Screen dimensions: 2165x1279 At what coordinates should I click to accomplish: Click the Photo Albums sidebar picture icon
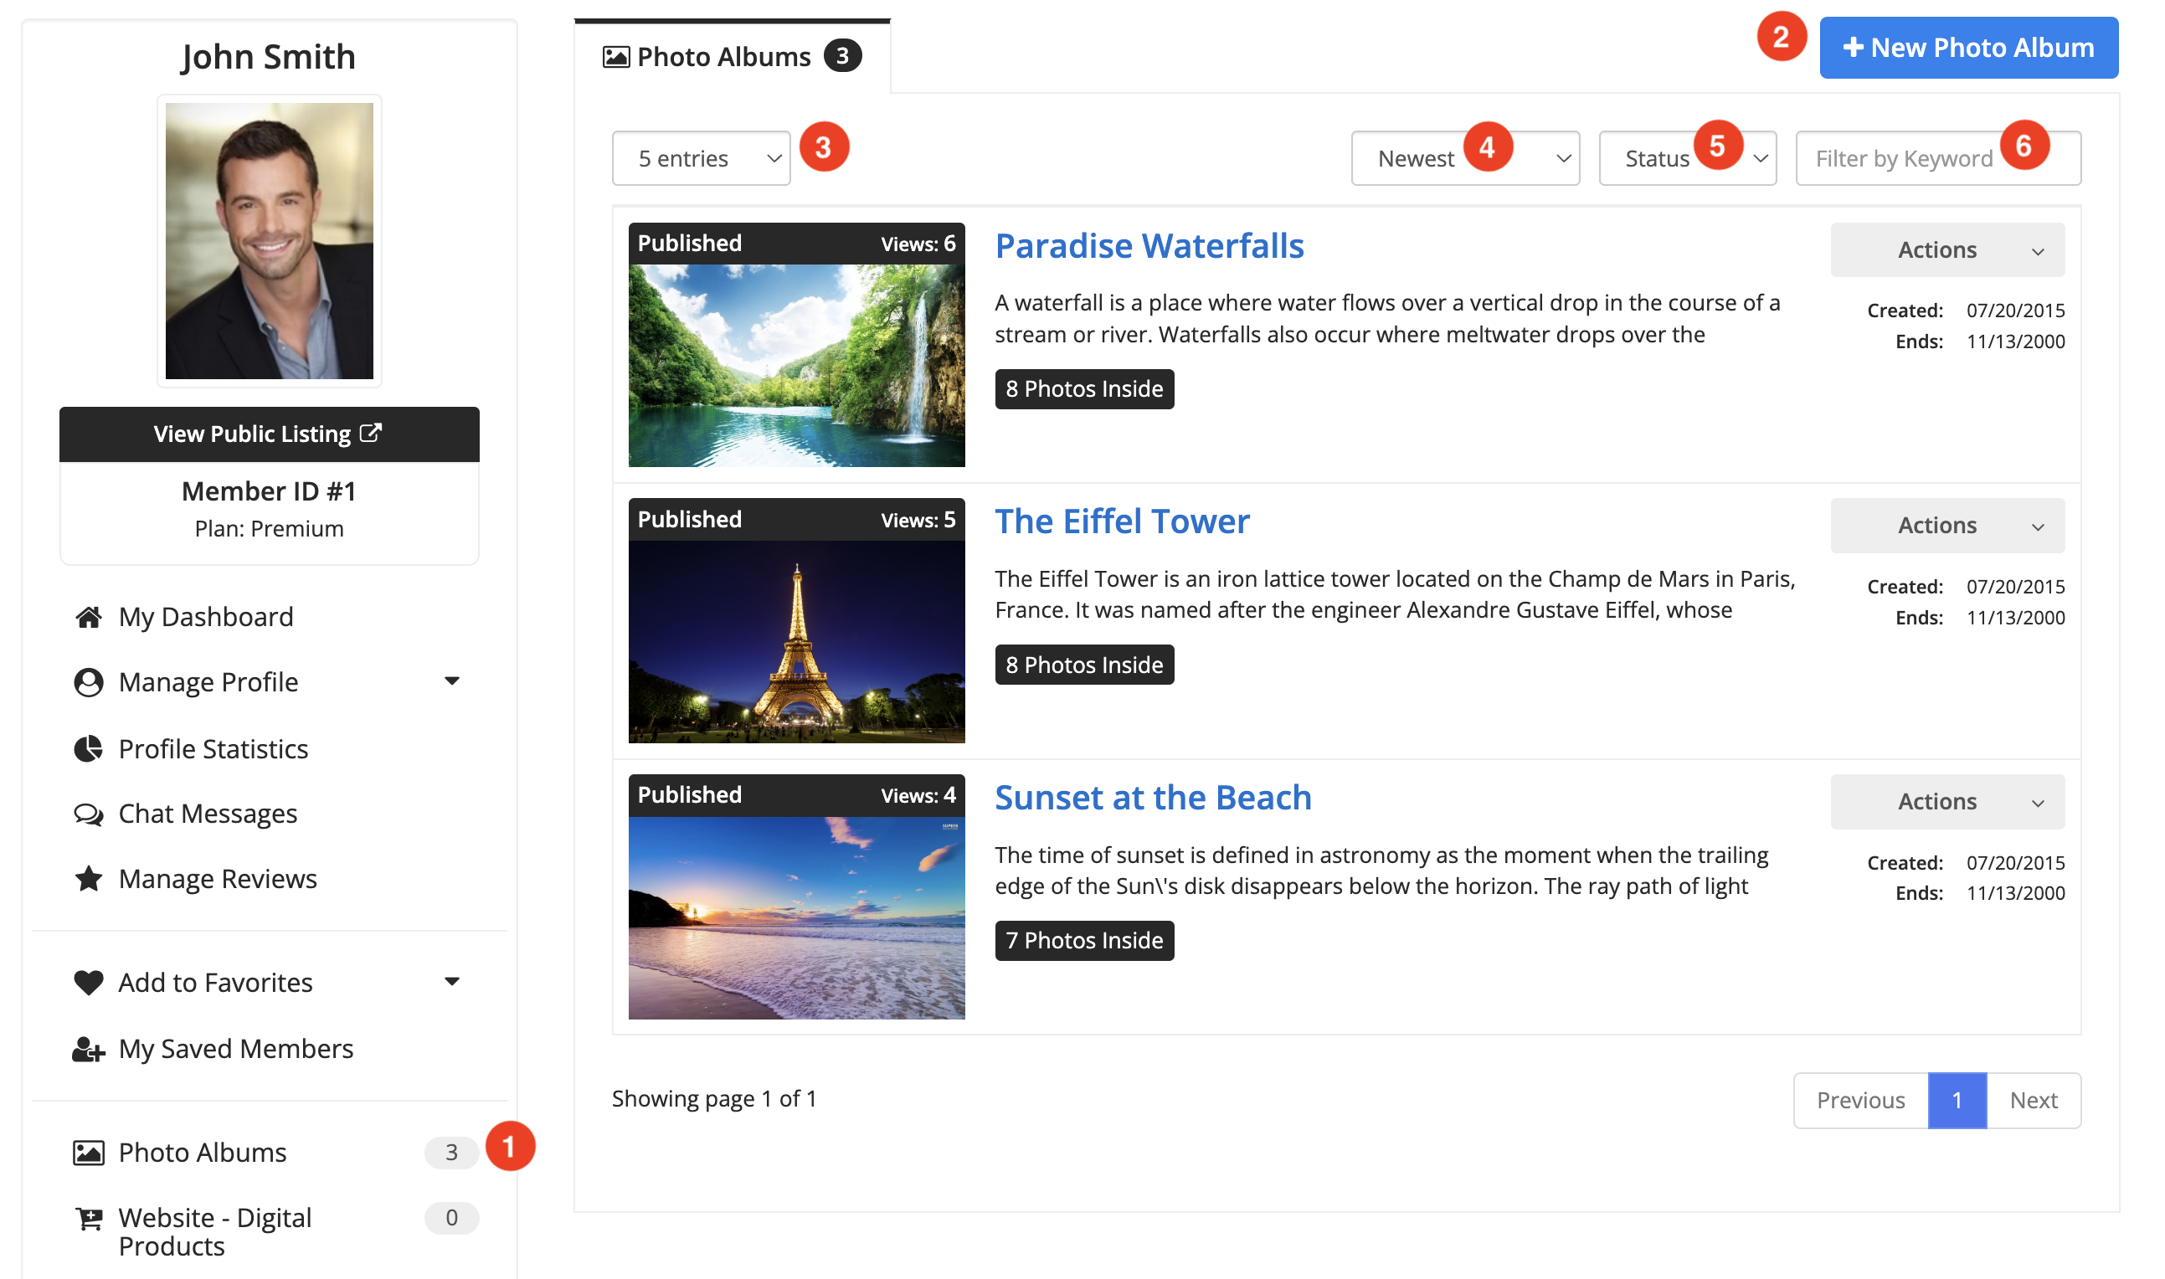coord(88,1153)
